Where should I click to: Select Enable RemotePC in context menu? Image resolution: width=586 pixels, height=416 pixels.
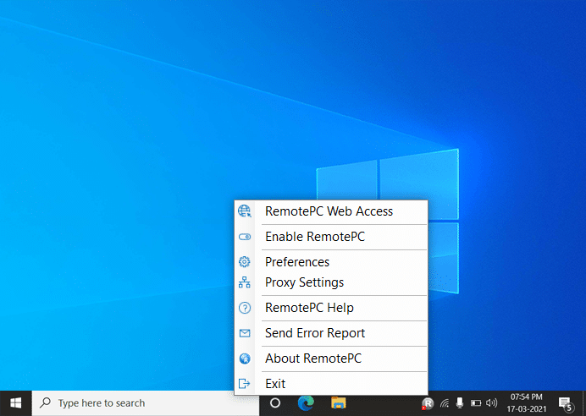(x=331, y=237)
